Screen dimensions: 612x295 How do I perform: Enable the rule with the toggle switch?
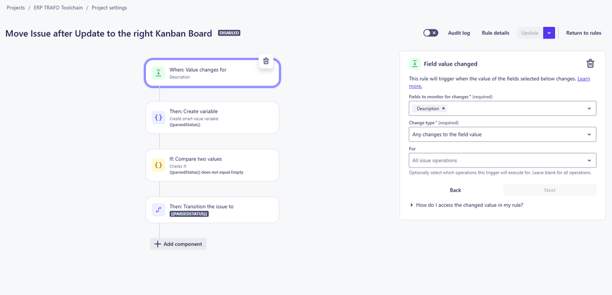(x=431, y=33)
